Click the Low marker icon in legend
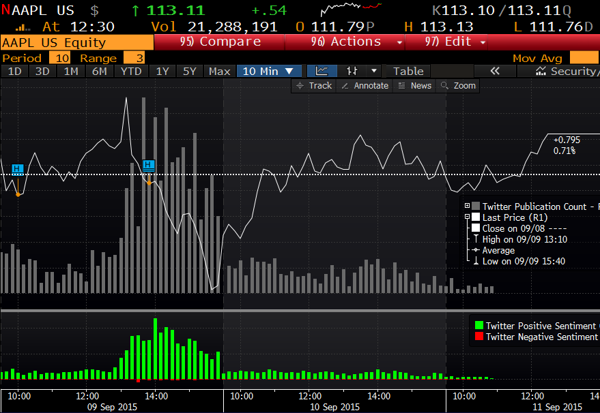This screenshot has width=600, height=413. pos(476,261)
